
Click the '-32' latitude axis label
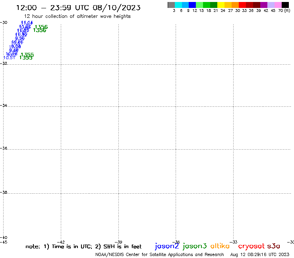point(4,64)
